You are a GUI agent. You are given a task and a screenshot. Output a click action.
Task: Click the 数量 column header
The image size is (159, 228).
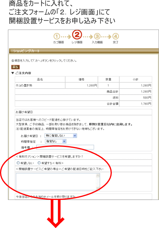(x=108, y=79)
